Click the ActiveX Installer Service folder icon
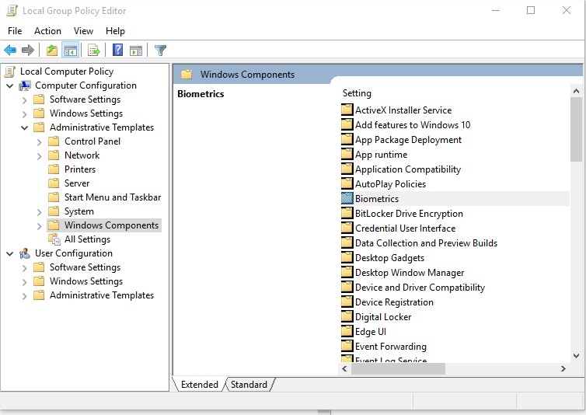The width and height of the screenshot is (586, 415). tap(347, 110)
